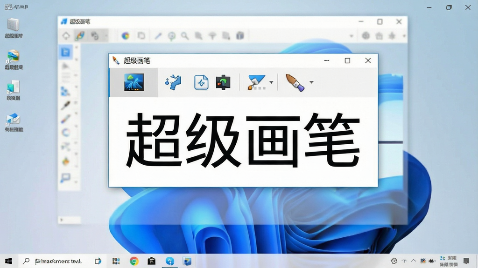
Task: Click the colorful blob icon in left sidebar
Action: click(x=66, y=161)
